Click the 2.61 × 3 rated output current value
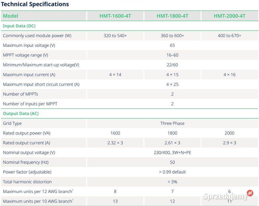Viewport: 259px width, 206px height. tap(172, 143)
